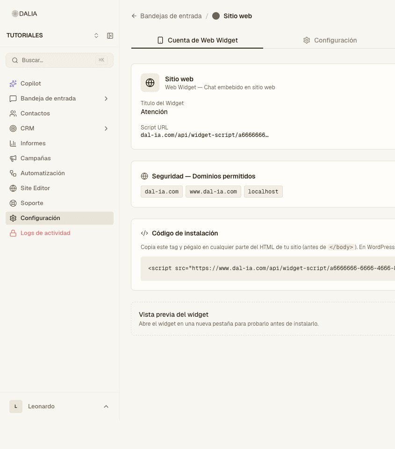Click the </body> inline code tag
Viewport: 395px width, 449px height.
(x=341, y=247)
